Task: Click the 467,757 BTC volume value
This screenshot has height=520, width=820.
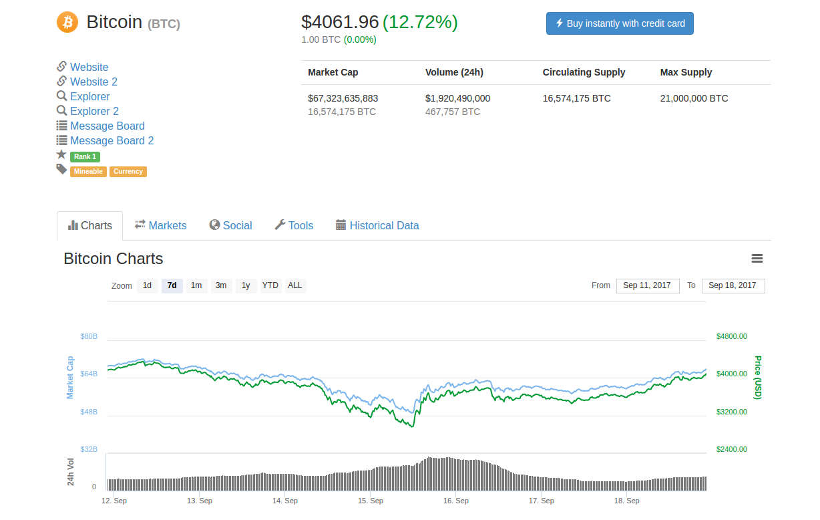Action: pyautogui.click(x=453, y=112)
